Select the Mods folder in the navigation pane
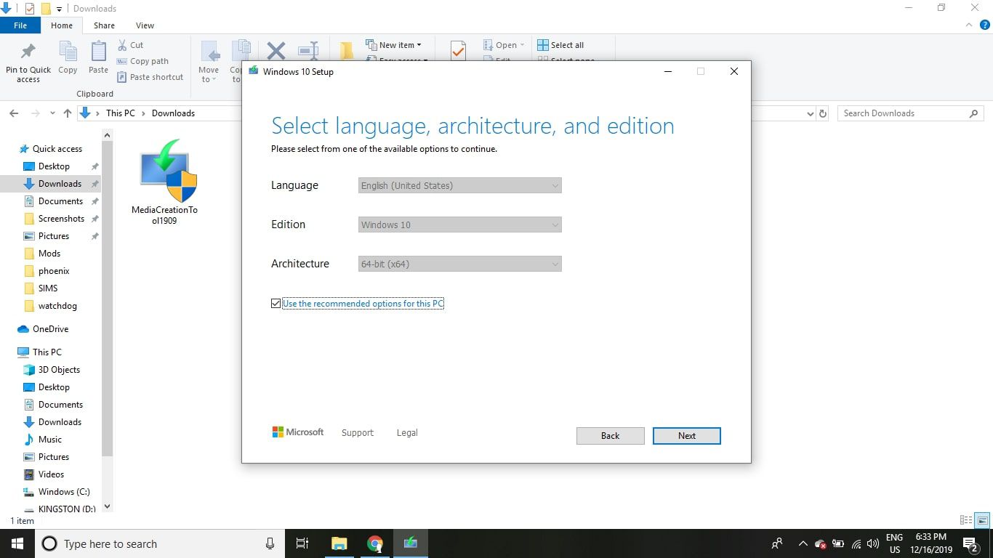Image resolution: width=993 pixels, height=558 pixels. tap(49, 254)
